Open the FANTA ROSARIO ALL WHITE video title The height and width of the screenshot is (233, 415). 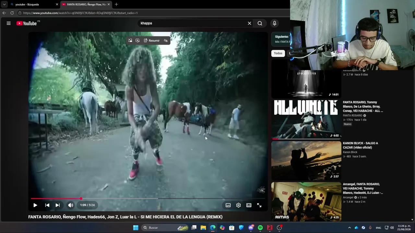(363, 106)
